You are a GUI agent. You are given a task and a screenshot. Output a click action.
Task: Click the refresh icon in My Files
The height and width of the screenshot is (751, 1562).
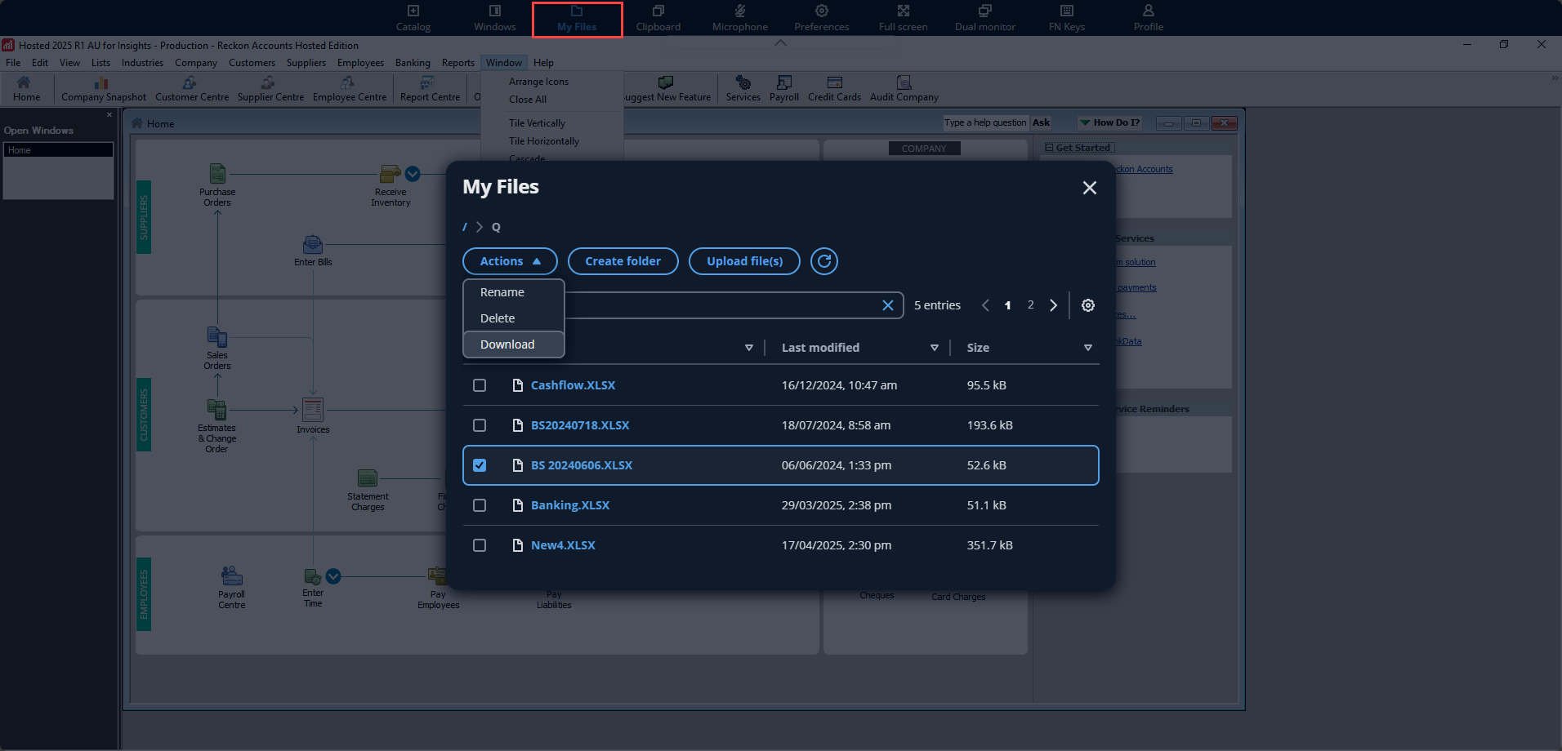coord(823,261)
